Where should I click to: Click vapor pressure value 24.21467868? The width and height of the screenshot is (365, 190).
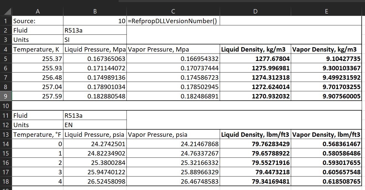click(173, 144)
